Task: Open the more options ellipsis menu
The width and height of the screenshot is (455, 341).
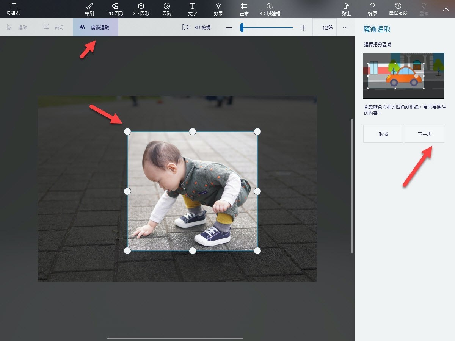Action: coord(346,27)
